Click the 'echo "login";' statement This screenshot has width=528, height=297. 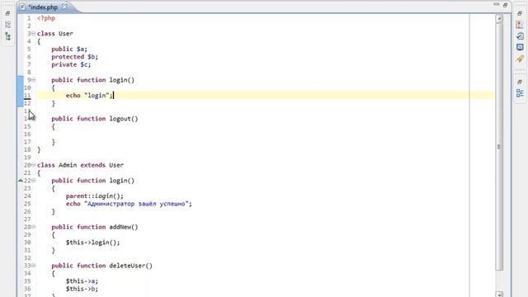pos(89,96)
